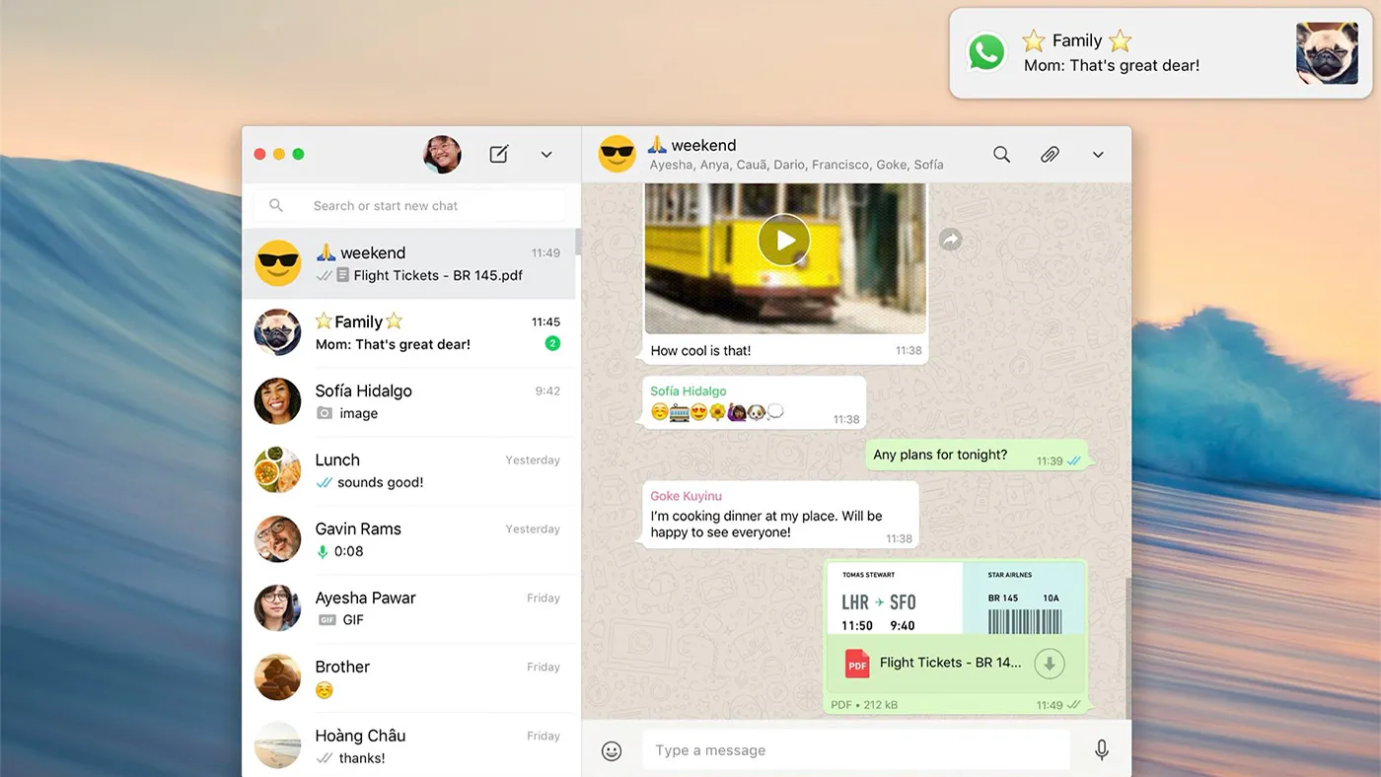Open the weekend group chat in list
The image size is (1381, 777).
(x=409, y=264)
